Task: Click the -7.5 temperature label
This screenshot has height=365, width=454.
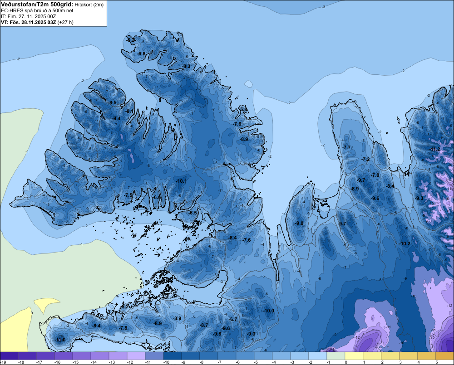Action: click(x=128, y=195)
